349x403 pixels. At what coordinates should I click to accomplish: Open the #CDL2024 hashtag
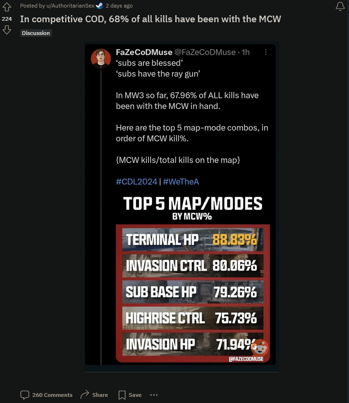click(x=136, y=182)
